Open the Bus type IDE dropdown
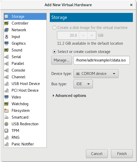 pyautogui.click(x=83, y=84)
